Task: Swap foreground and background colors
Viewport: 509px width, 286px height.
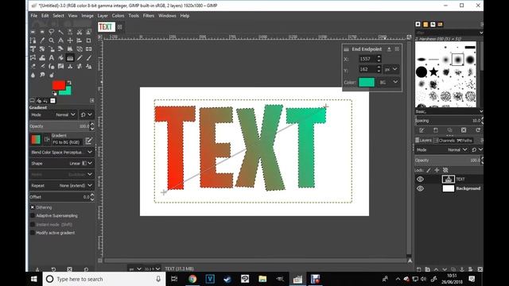Action: 69,83
